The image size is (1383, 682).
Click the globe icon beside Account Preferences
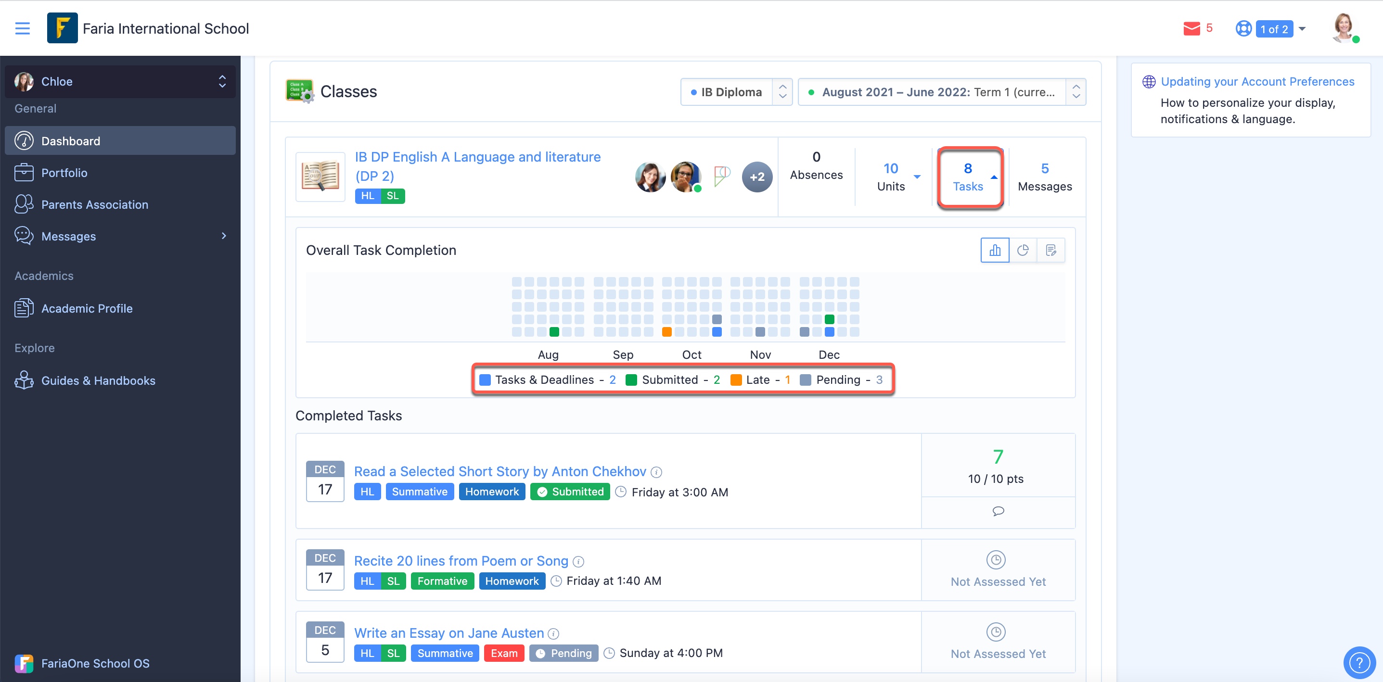coord(1148,82)
